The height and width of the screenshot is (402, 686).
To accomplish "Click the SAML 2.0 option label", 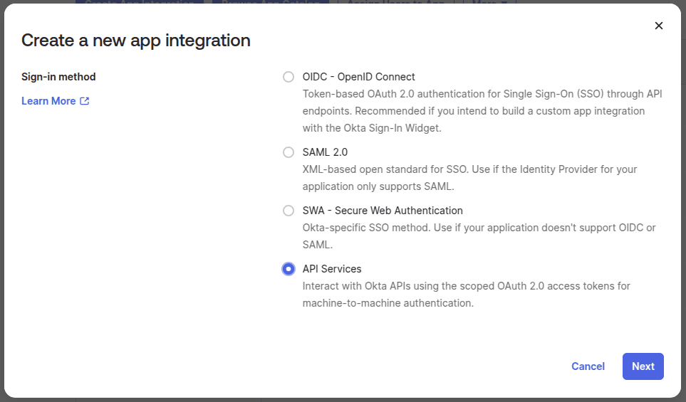I will 325,152.
